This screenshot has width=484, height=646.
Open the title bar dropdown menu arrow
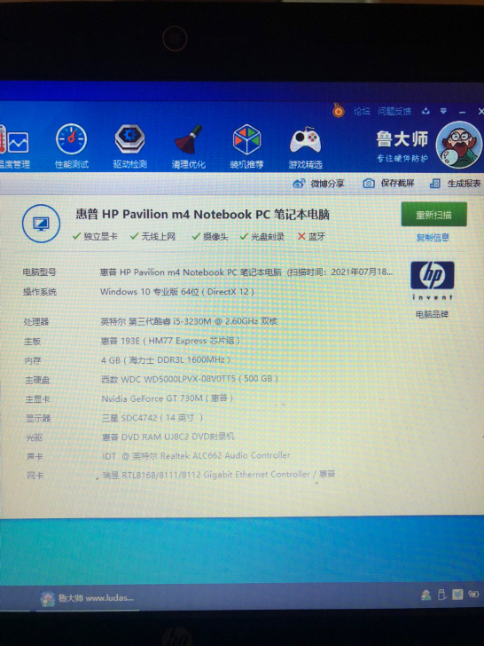pos(443,111)
